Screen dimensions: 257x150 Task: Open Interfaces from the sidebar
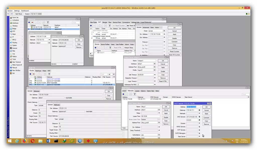tap(15, 23)
